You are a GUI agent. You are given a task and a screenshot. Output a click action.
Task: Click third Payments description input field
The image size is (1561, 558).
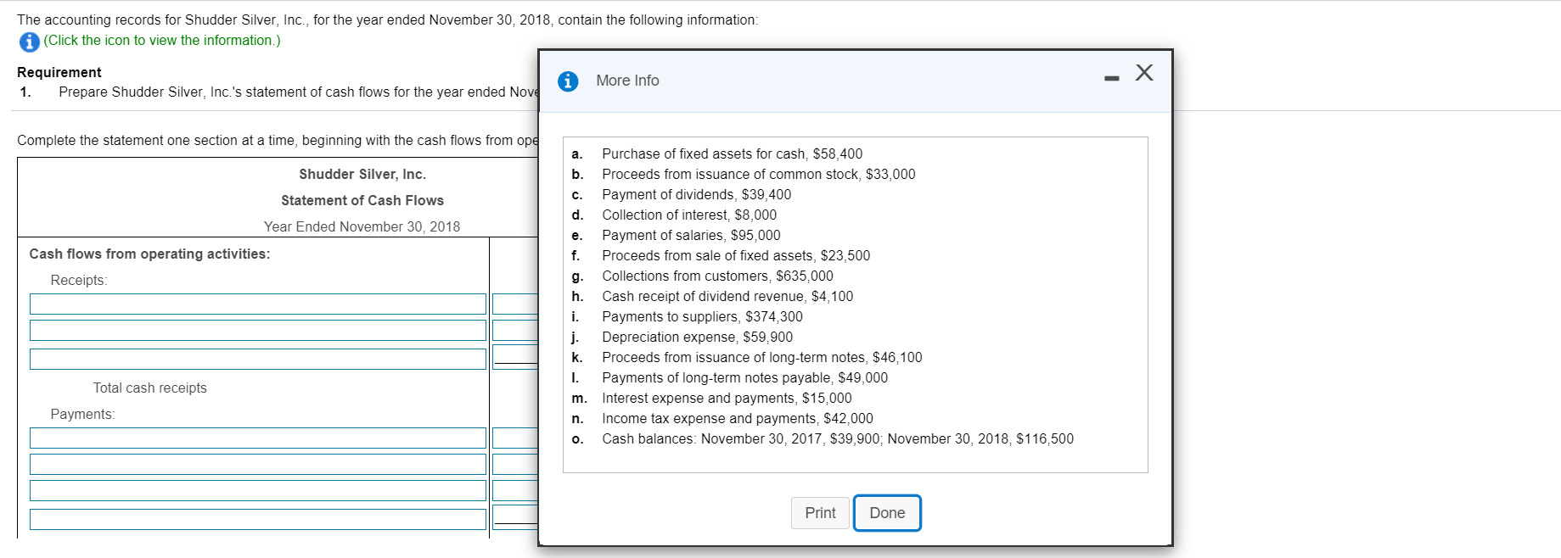258,490
